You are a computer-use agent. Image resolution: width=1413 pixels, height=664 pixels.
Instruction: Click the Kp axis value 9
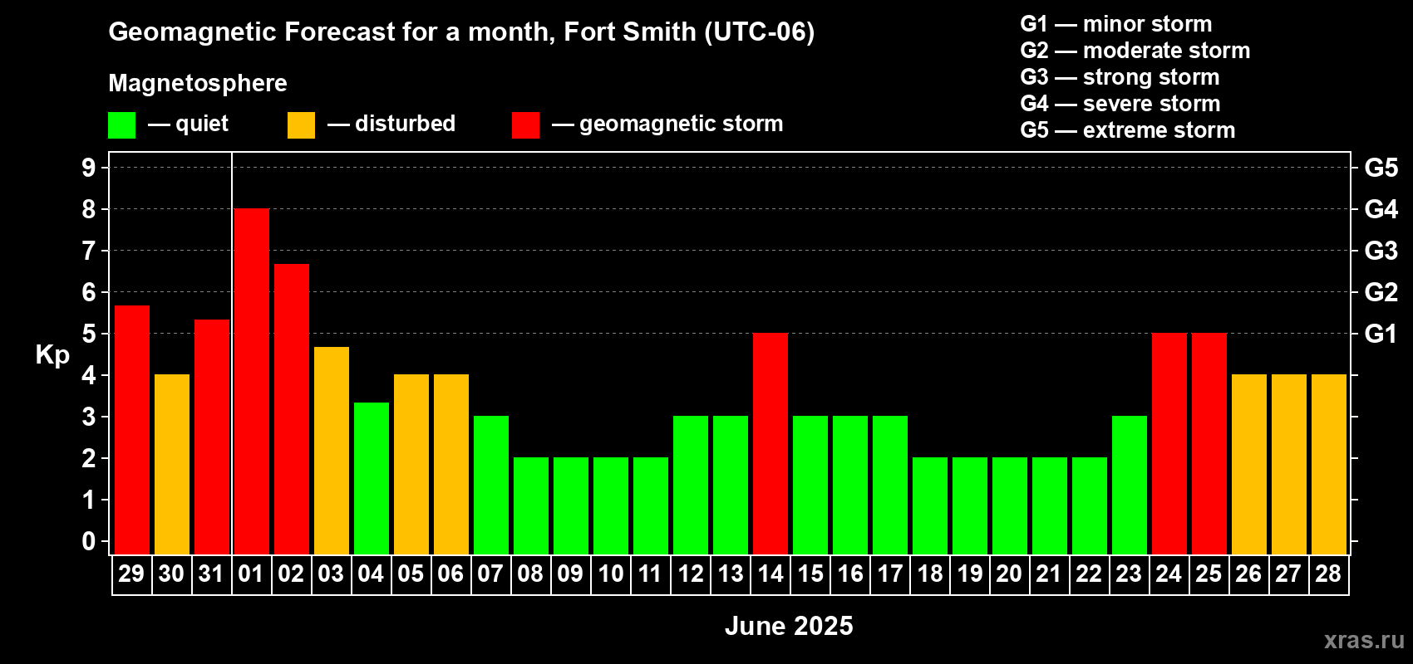pos(89,168)
